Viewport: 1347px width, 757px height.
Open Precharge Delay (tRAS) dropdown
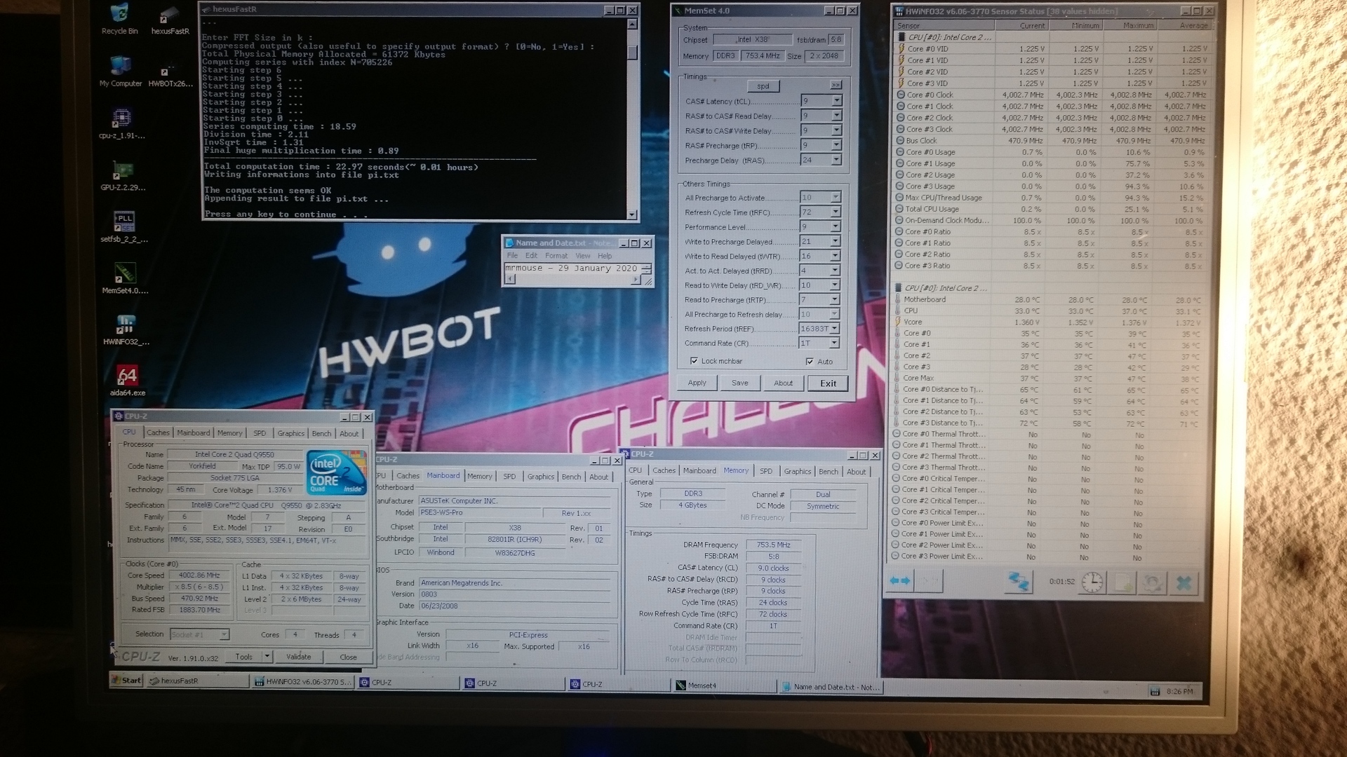836,160
